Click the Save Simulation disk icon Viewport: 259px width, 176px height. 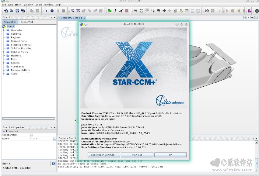click(17, 11)
